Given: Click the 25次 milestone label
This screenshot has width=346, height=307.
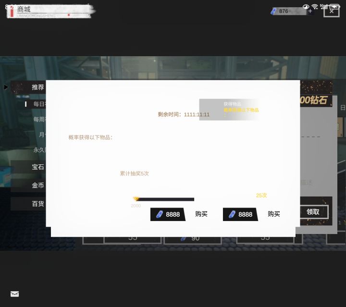Looking at the screenshot, I should point(261,196).
